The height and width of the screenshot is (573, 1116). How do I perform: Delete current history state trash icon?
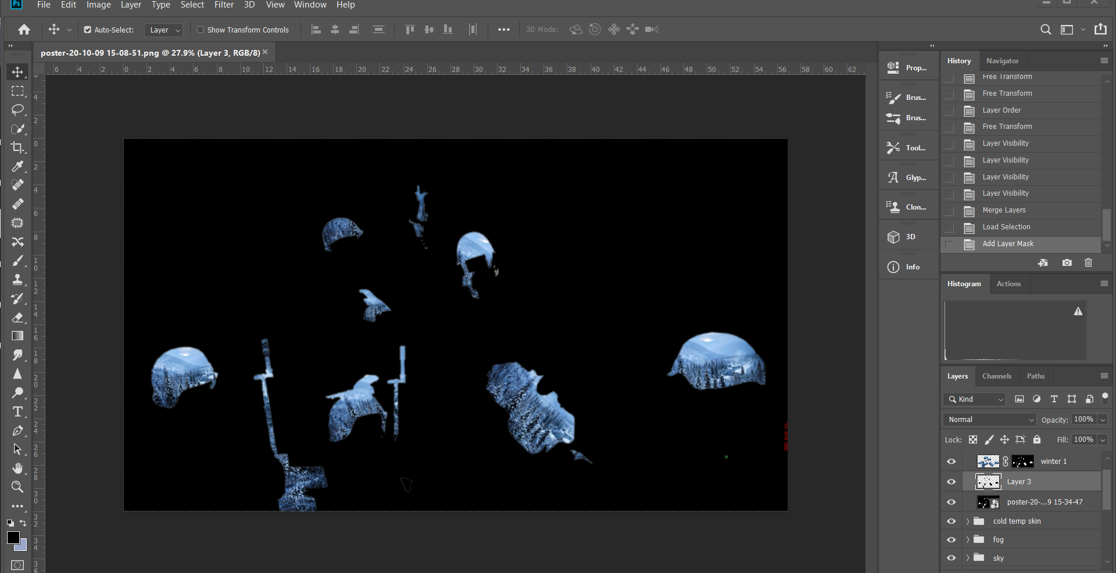(x=1088, y=263)
